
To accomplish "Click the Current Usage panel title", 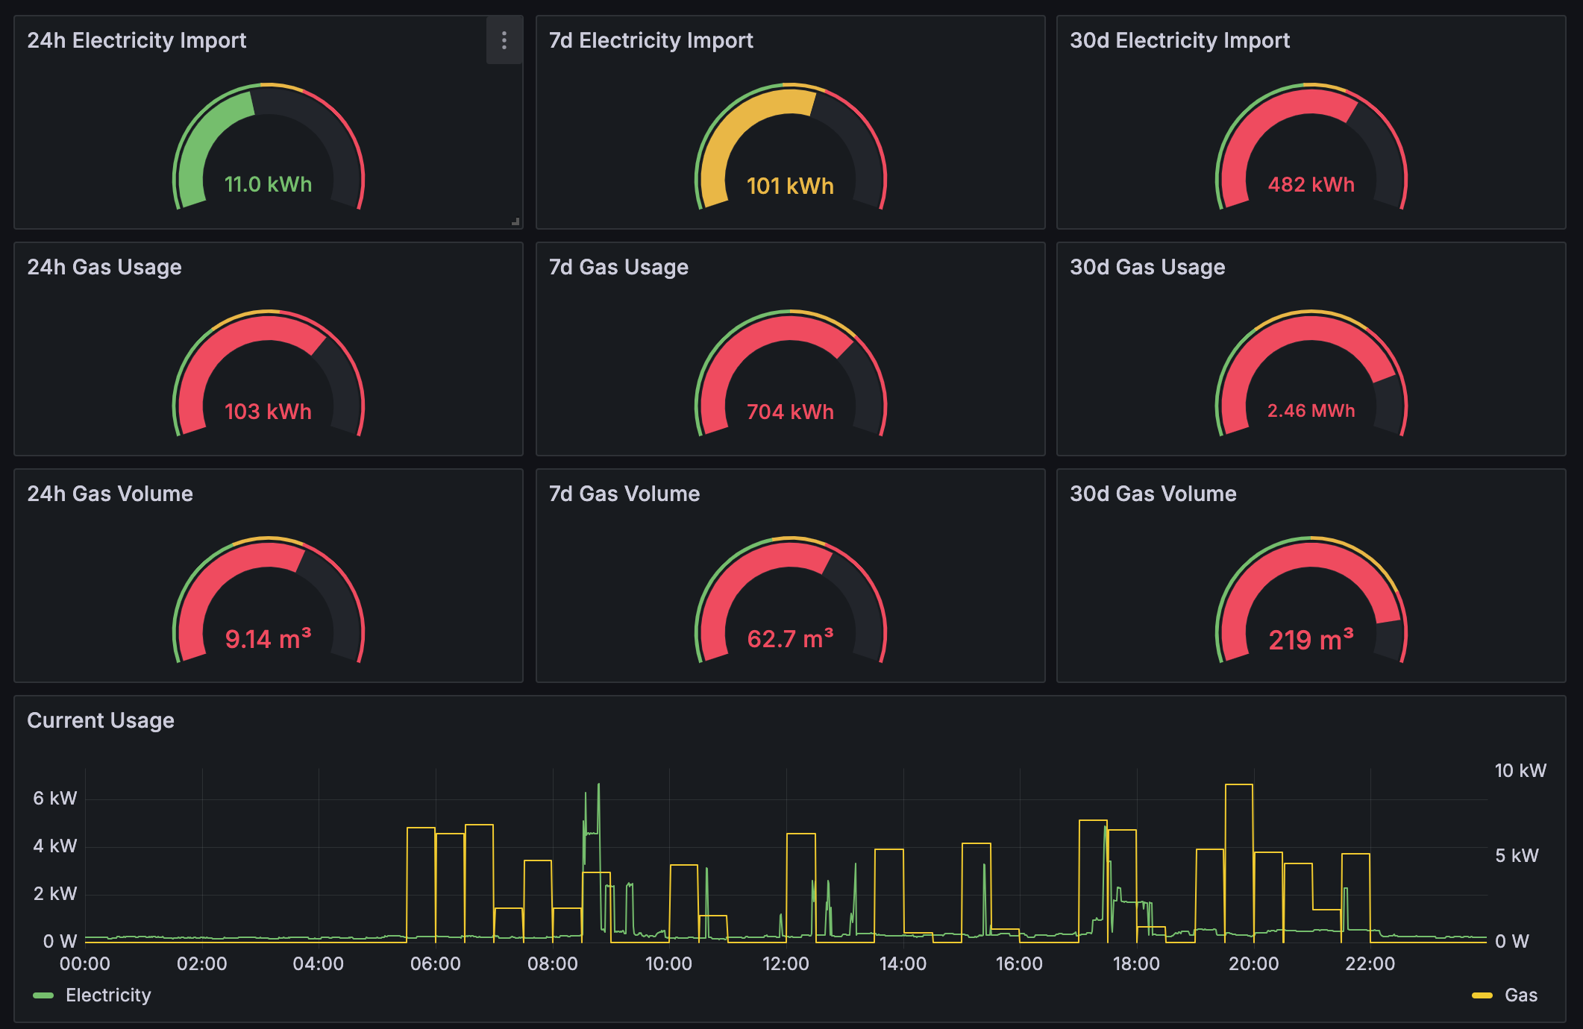I will 101,720.
